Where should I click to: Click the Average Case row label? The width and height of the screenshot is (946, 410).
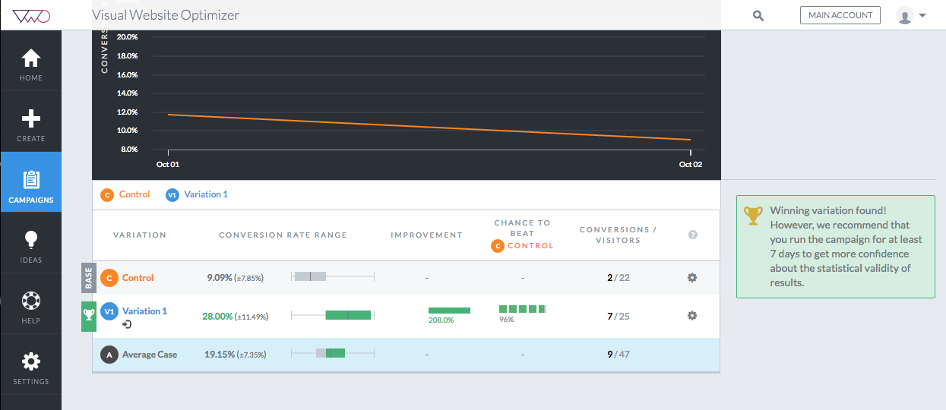150,355
